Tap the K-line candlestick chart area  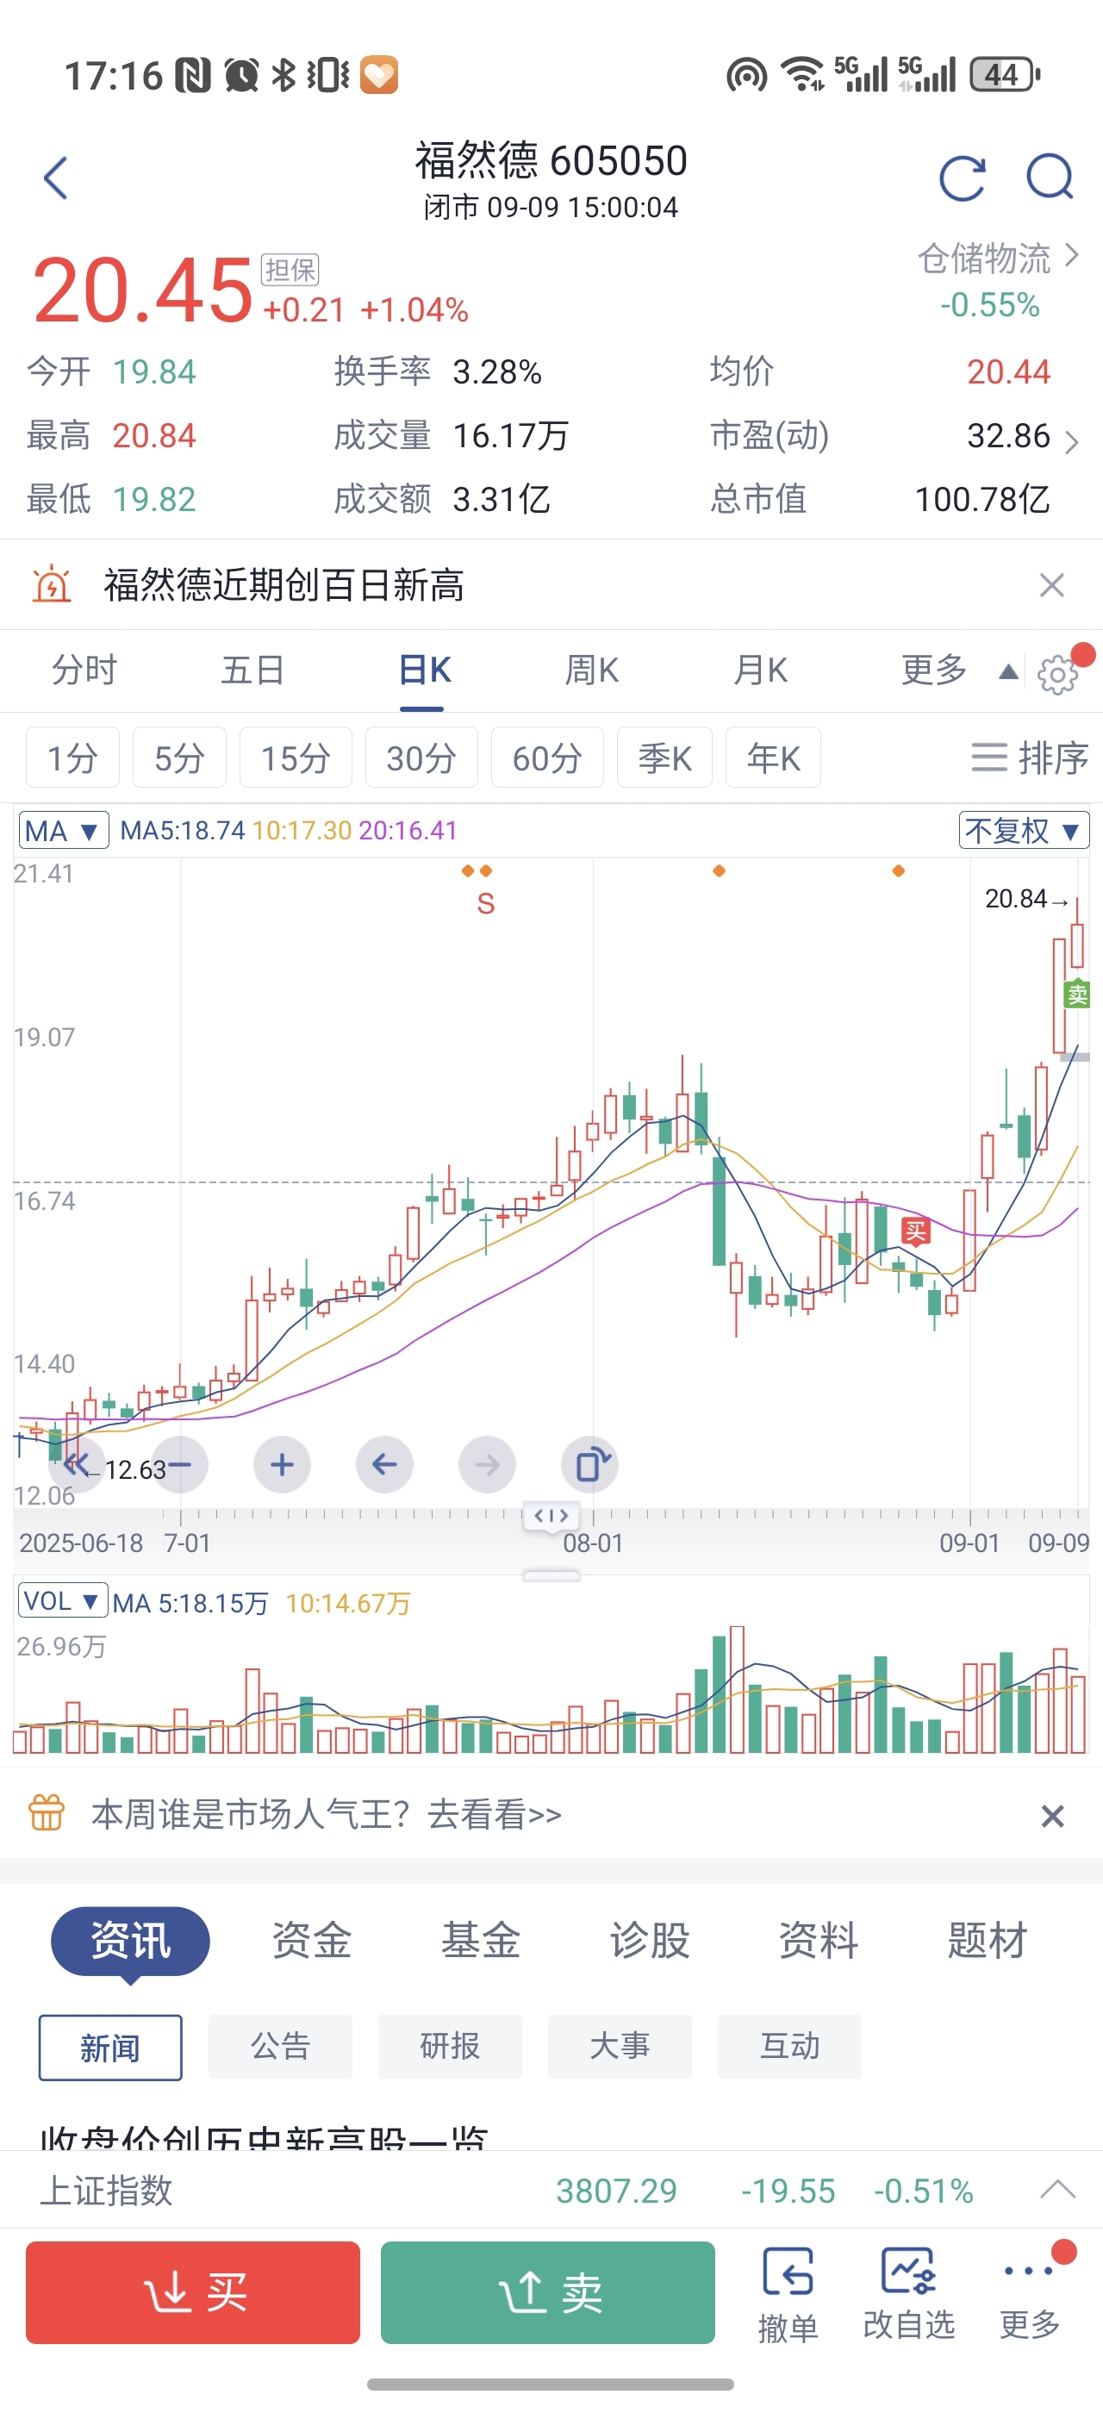[x=551, y=1182]
